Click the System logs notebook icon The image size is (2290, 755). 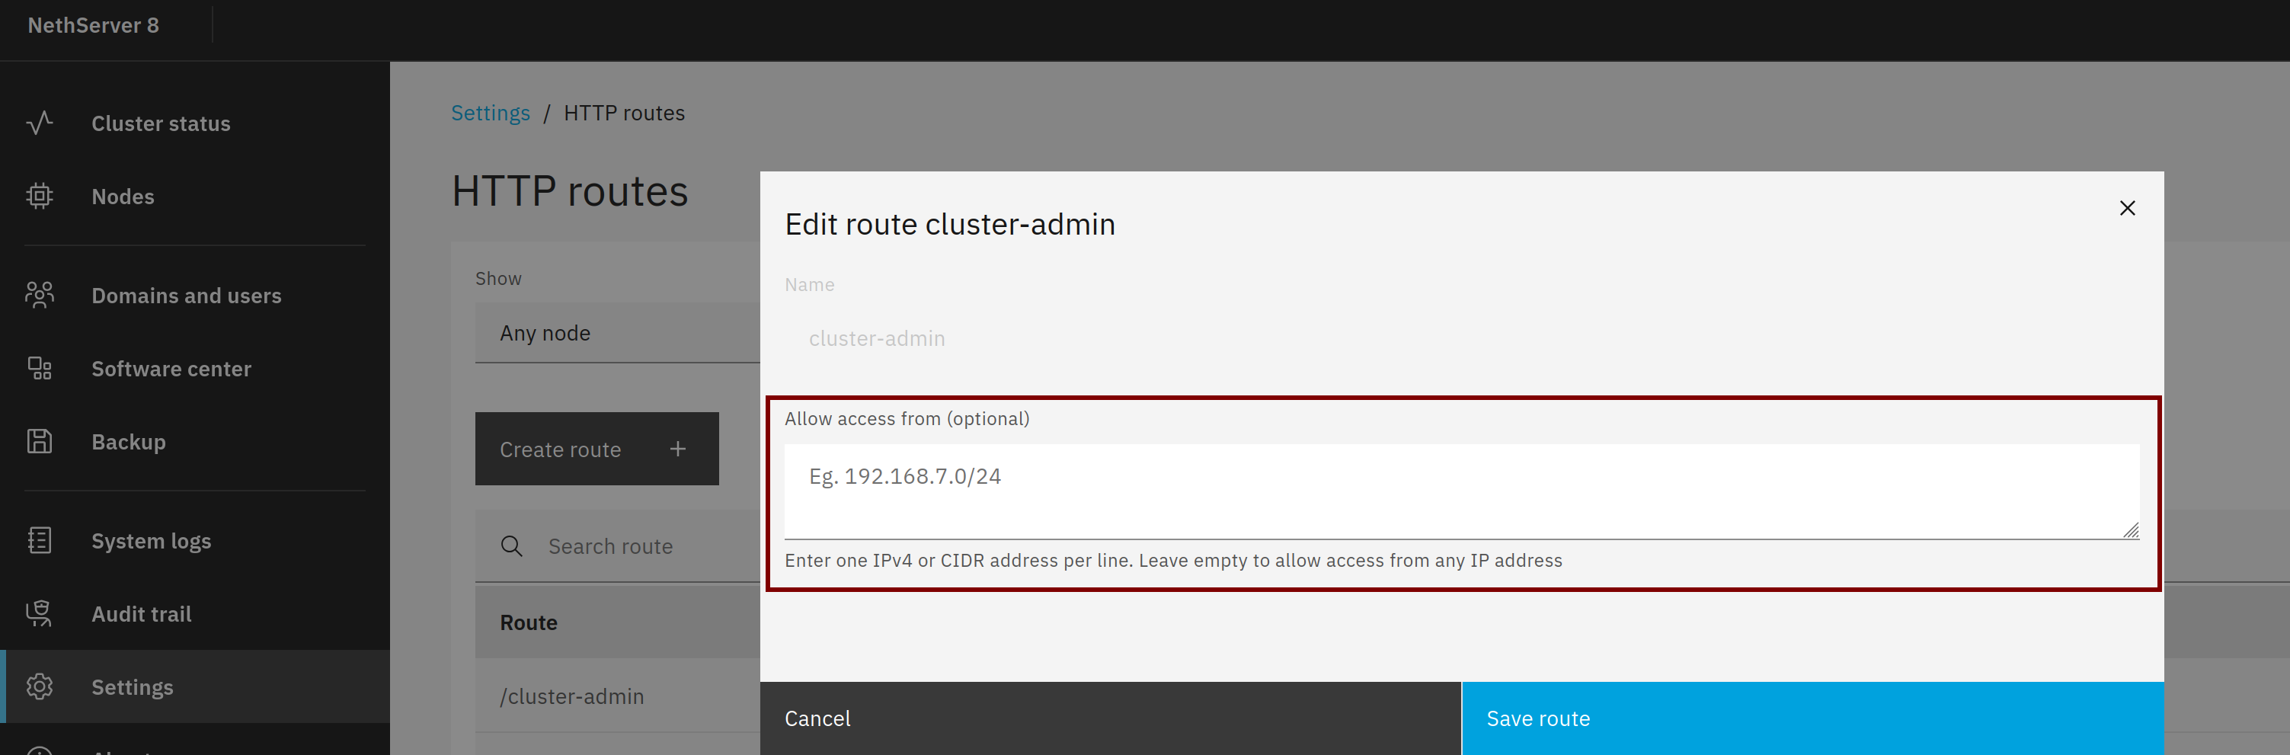(40, 541)
